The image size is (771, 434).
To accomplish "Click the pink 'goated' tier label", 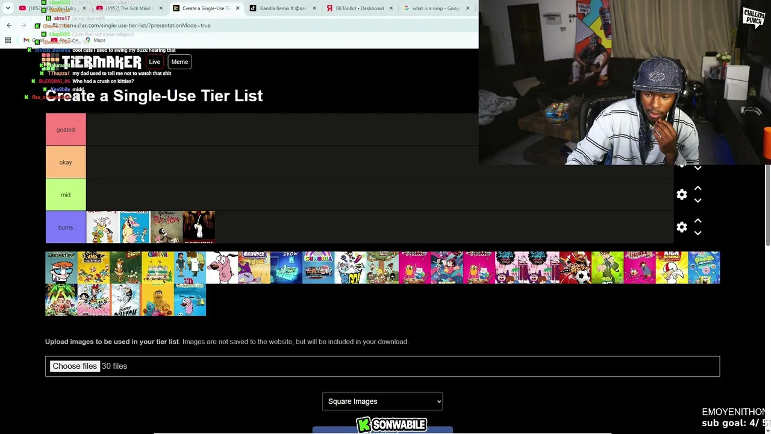I will coord(66,130).
